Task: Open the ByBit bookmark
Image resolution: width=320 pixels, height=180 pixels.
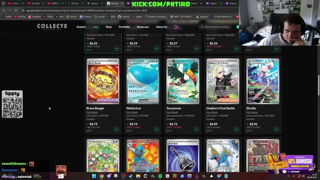Action: coord(111,17)
